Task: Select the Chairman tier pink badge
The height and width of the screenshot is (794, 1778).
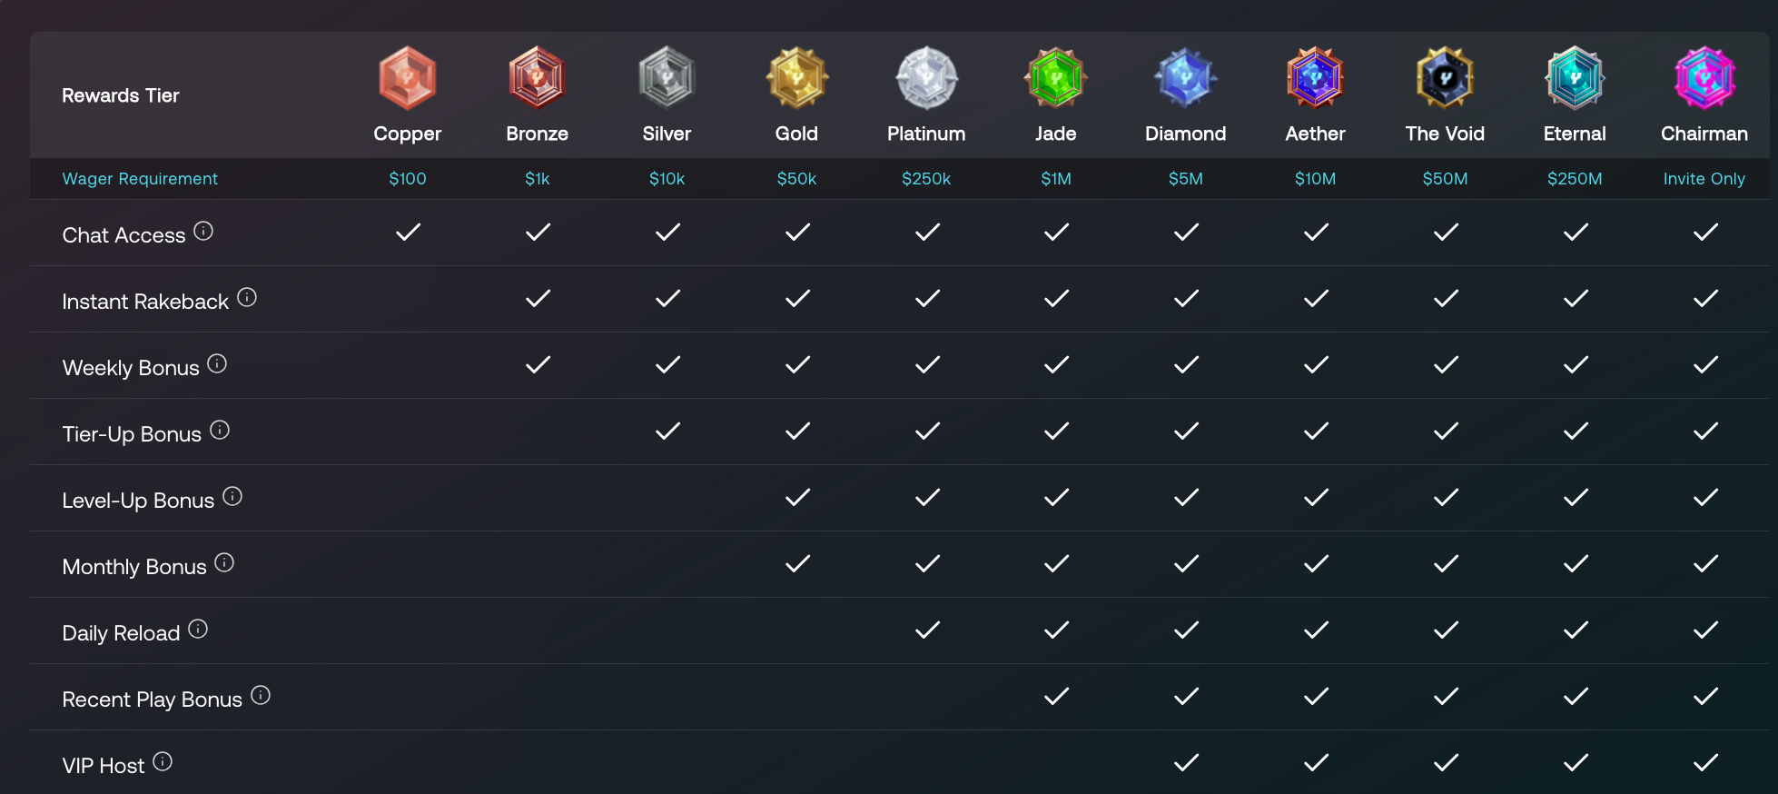Action: pyautogui.click(x=1704, y=78)
